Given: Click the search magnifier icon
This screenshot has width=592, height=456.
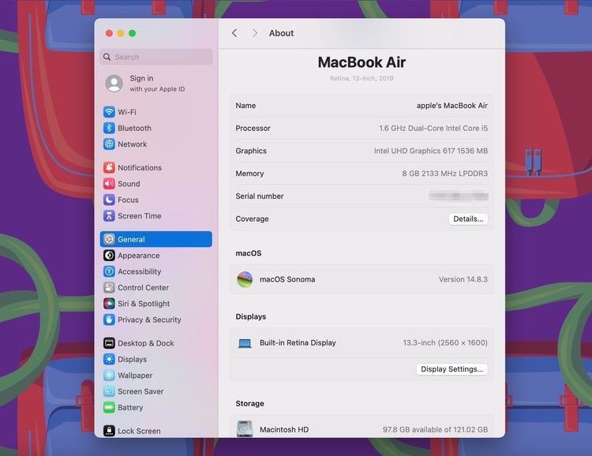Looking at the screenshot, I should click(x=107, y=57).
